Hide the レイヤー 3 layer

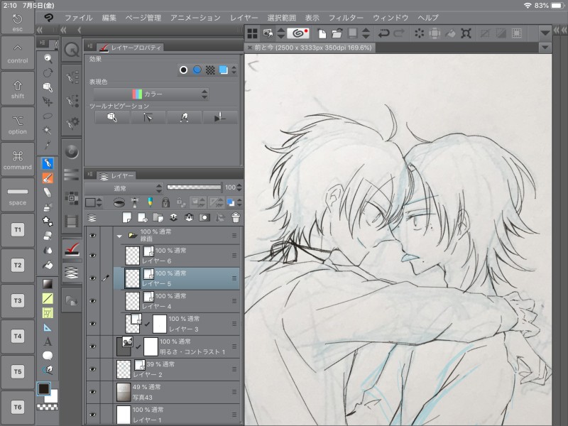pos(93,324)
